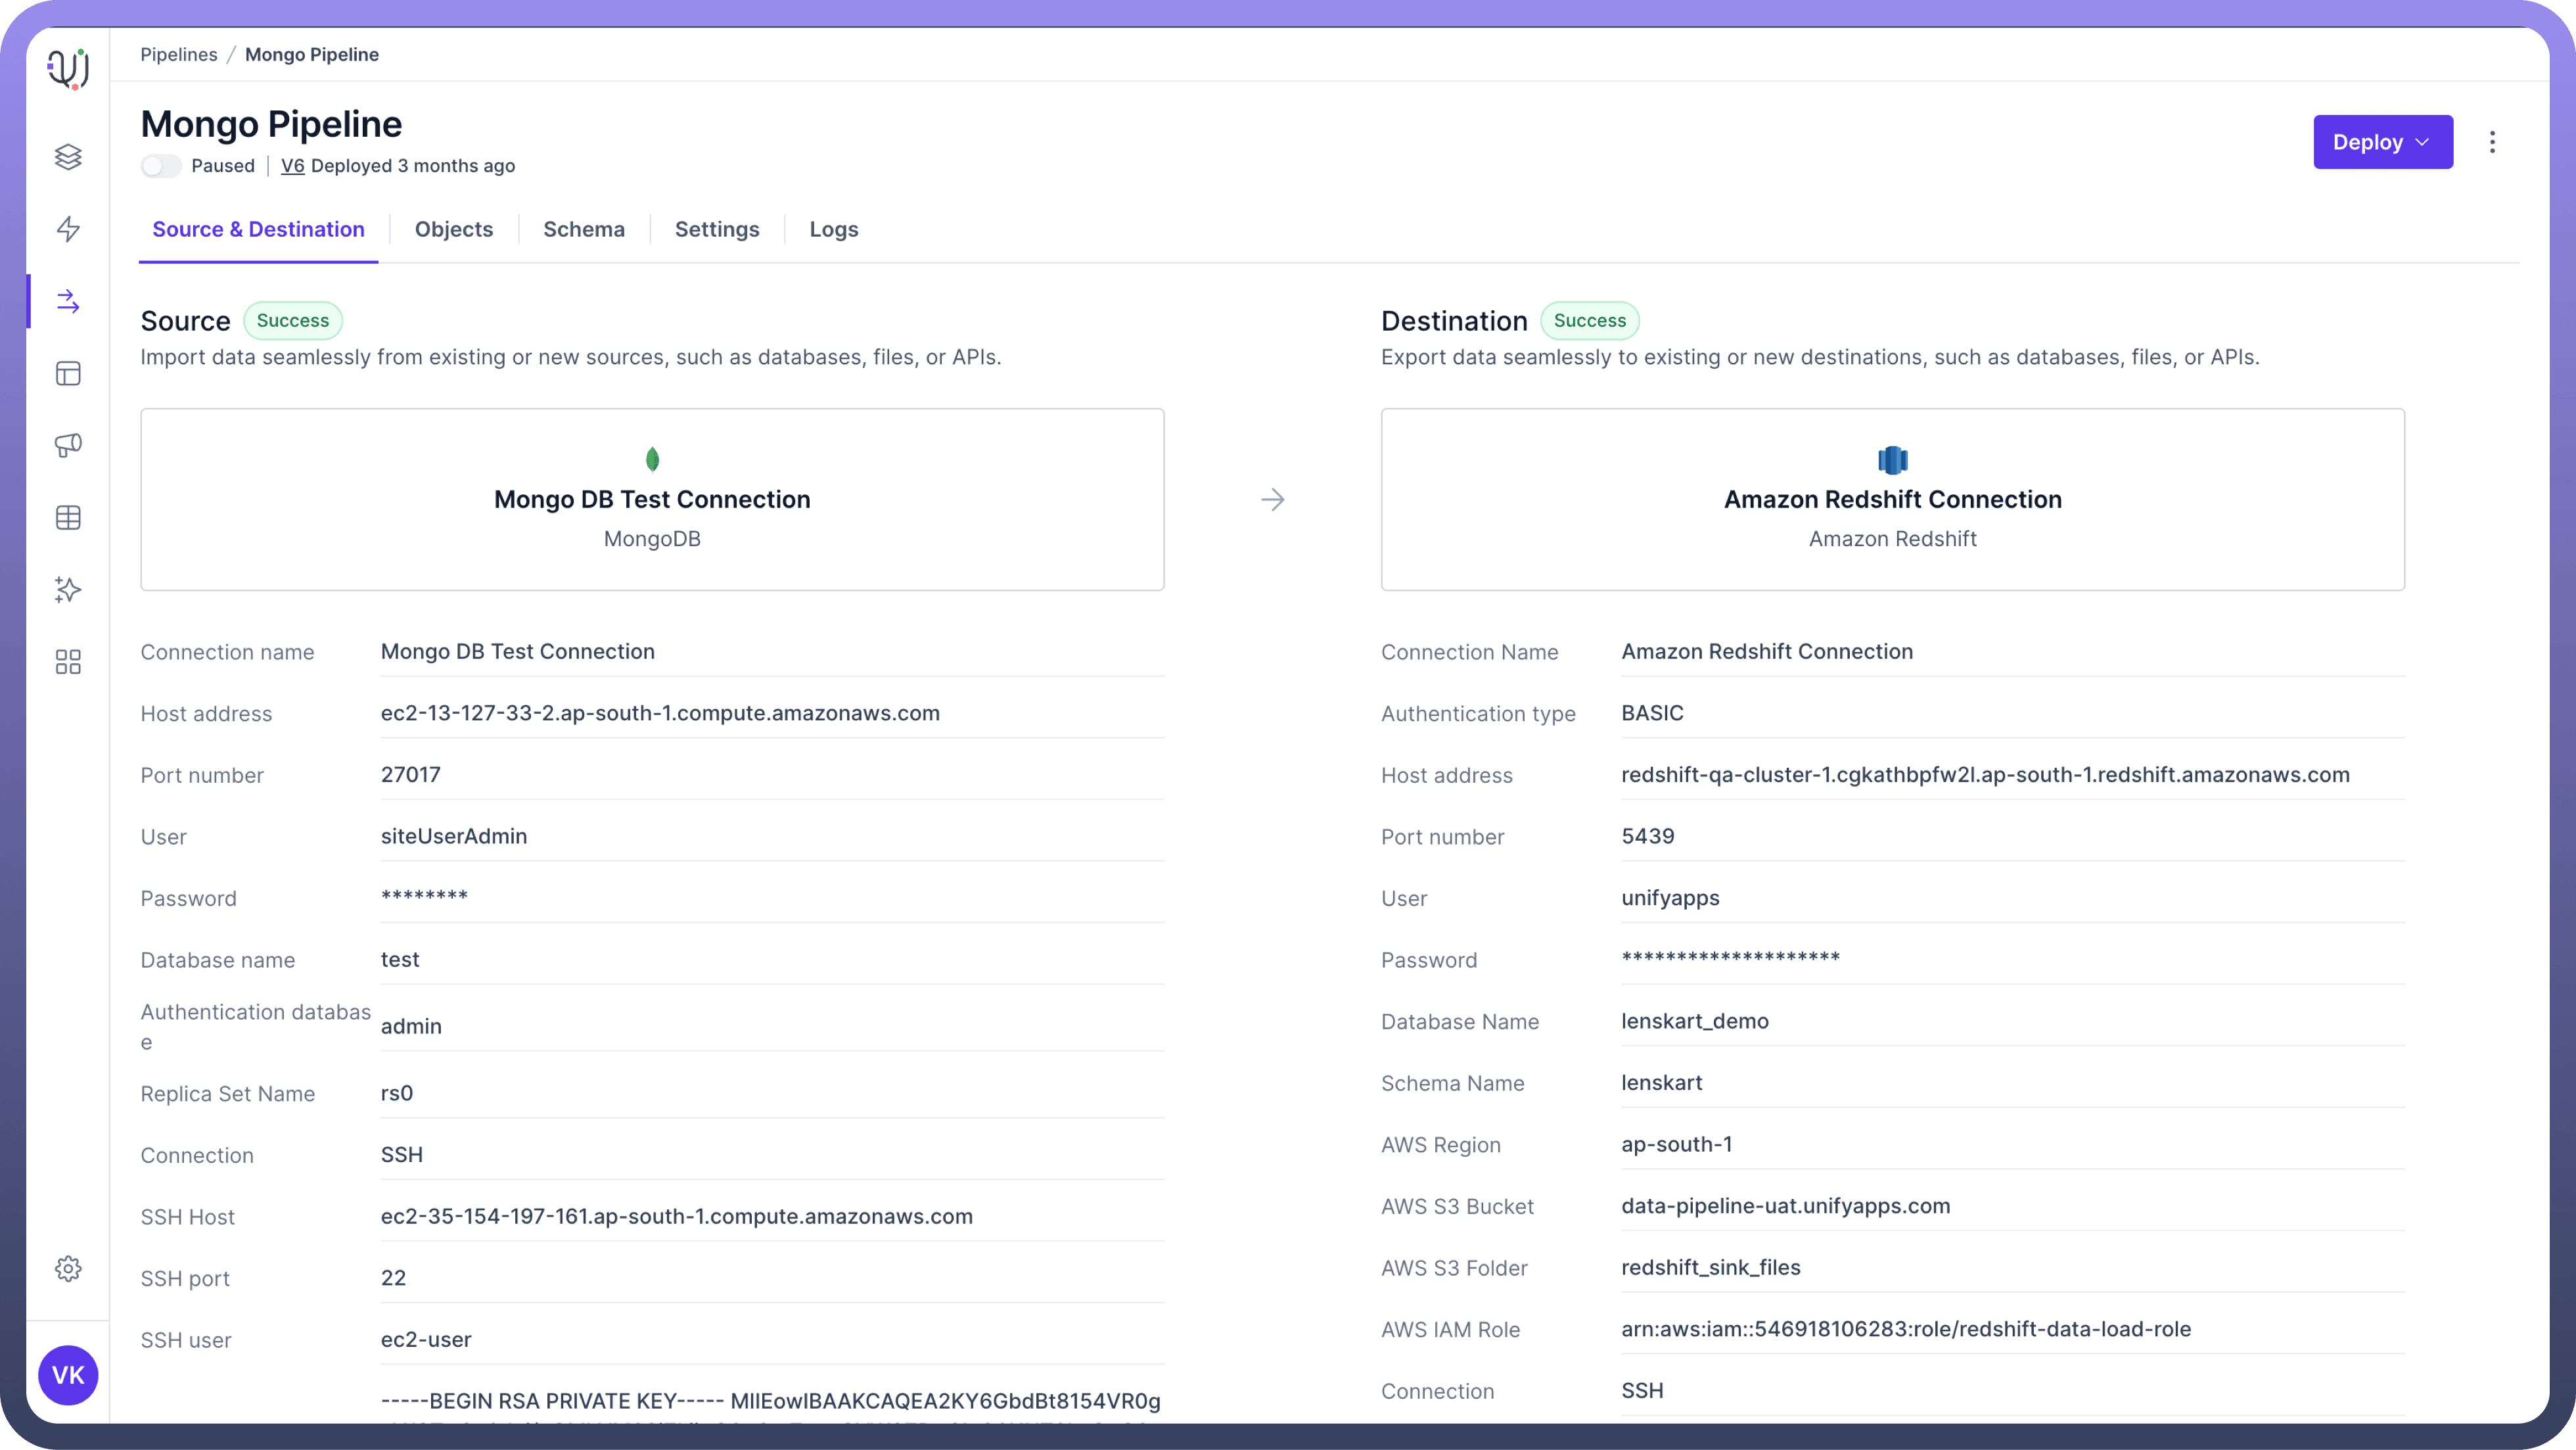Switch to the Objects tab
Viewport: 2576px width, 1450px height.
[454, 229]
